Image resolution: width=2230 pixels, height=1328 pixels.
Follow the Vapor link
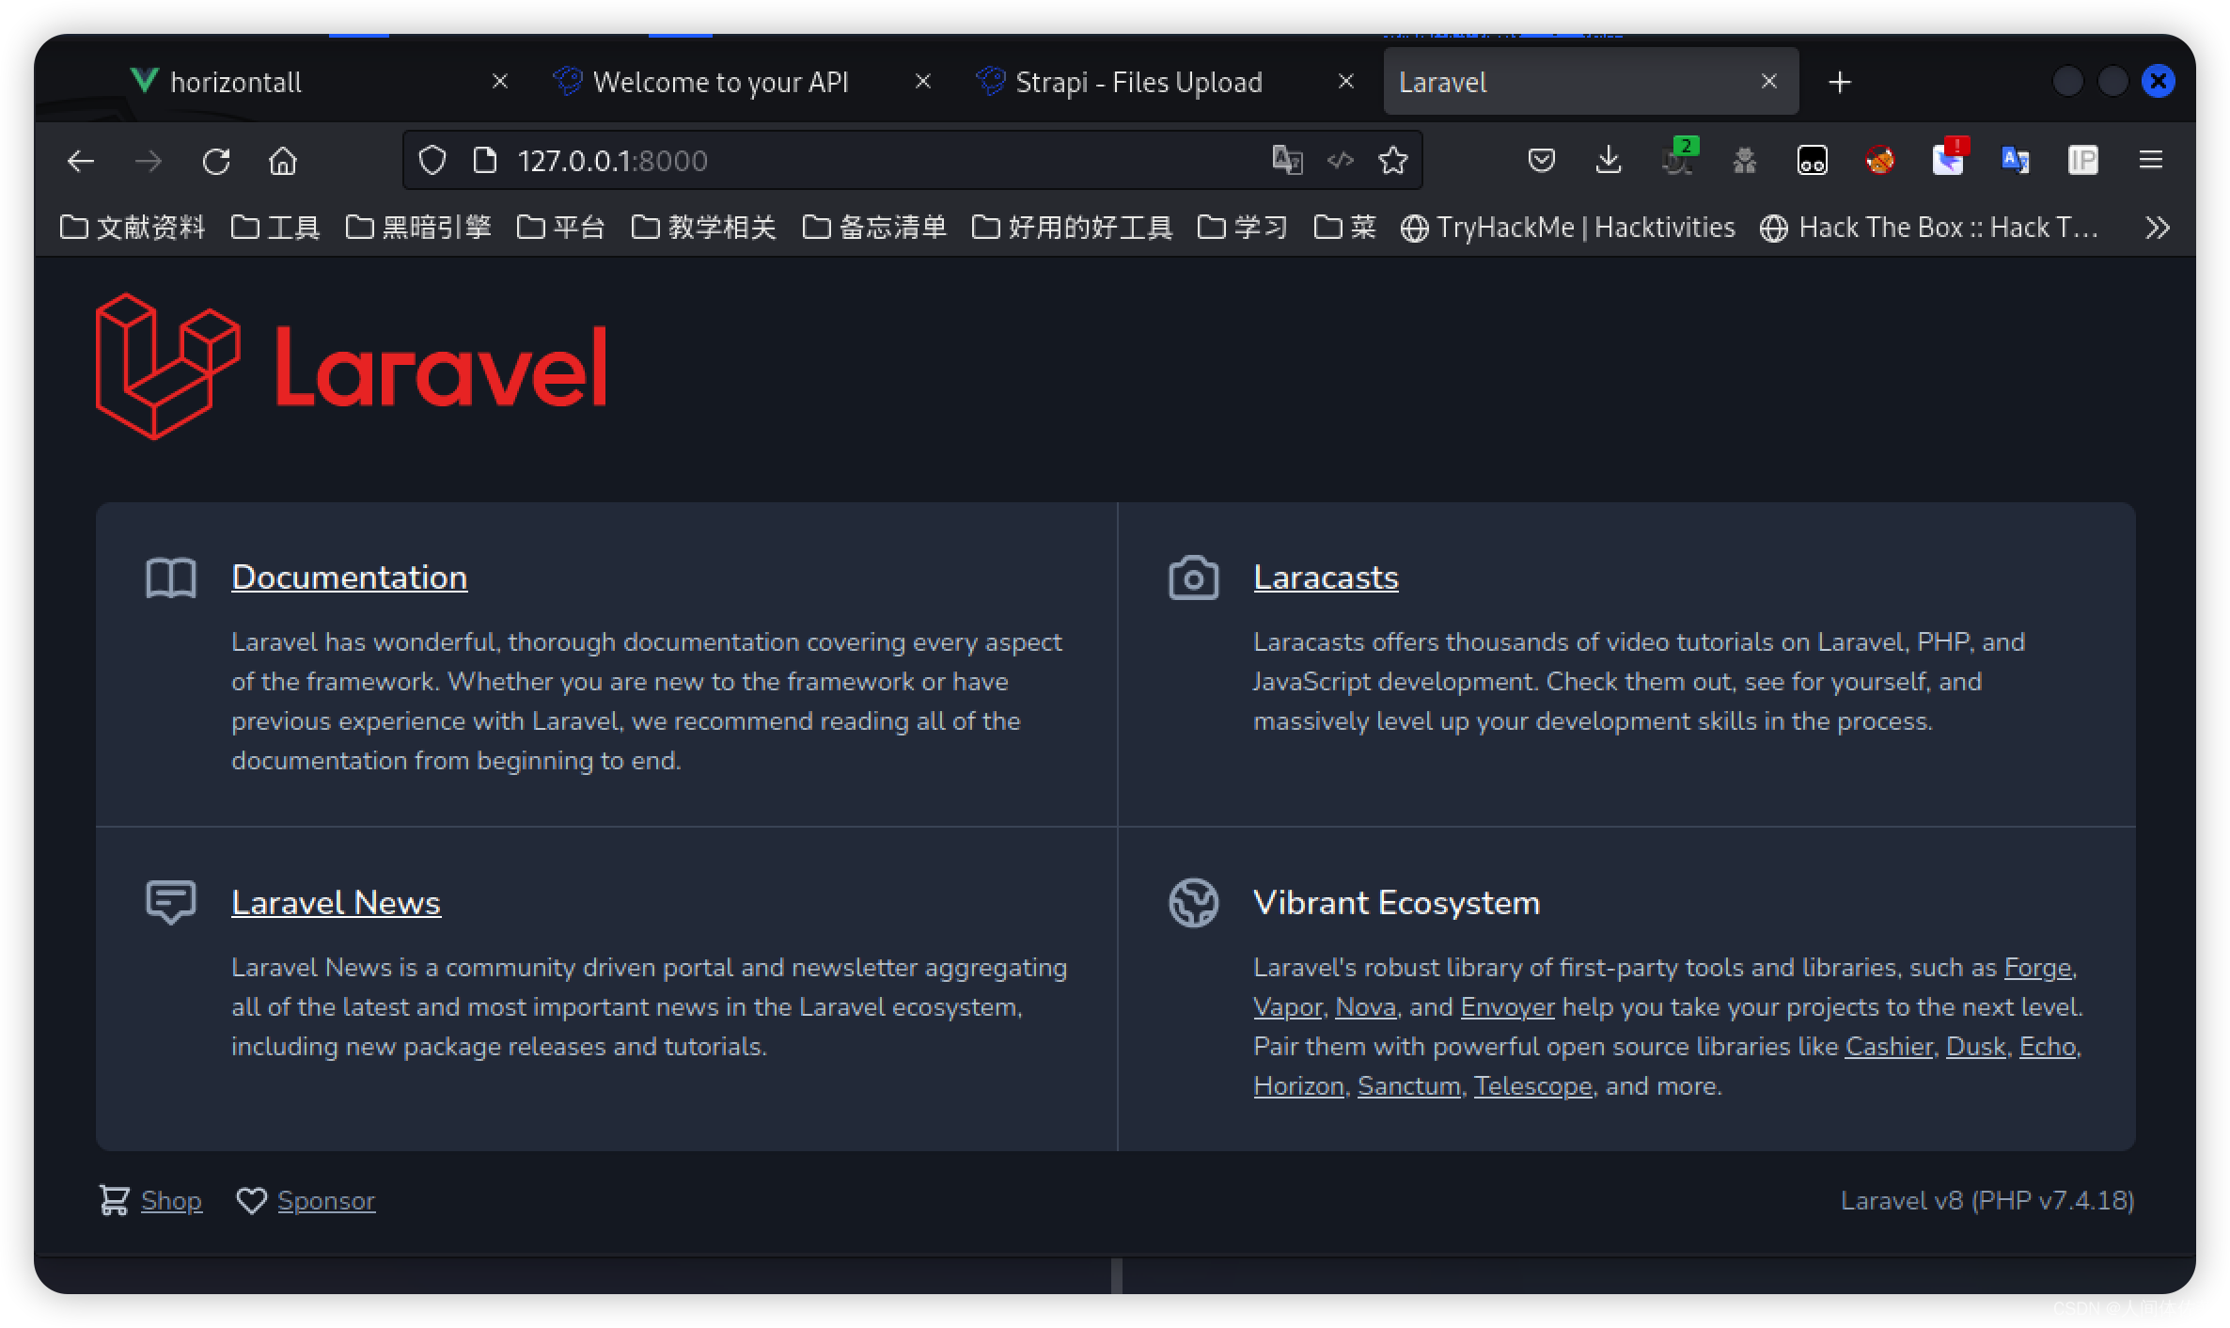tap(1287, 1007)
